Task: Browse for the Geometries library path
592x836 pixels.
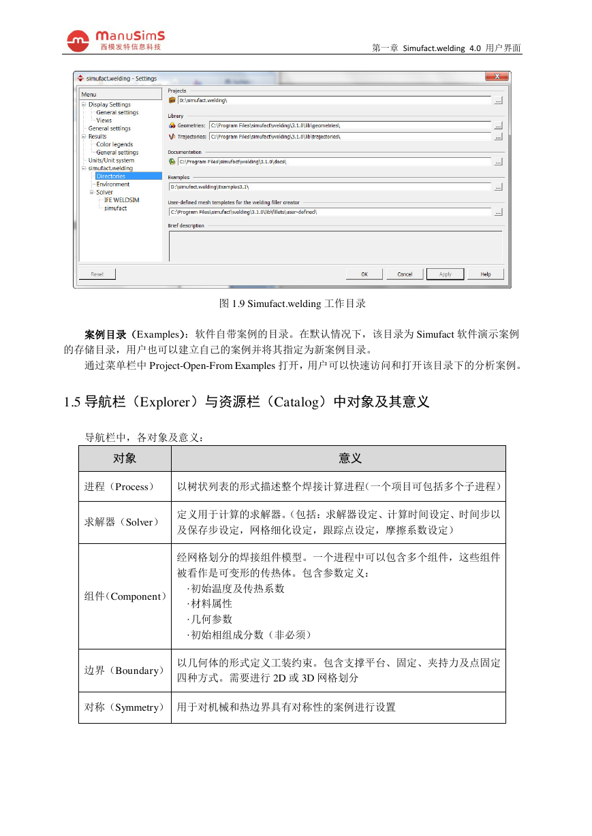Action: pos(498,125)
